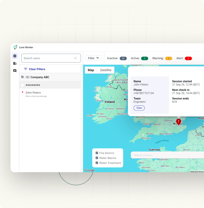This screenshot has height=208, width=204.
Task: Click the Cork label on the map
Action: point(110,119)
